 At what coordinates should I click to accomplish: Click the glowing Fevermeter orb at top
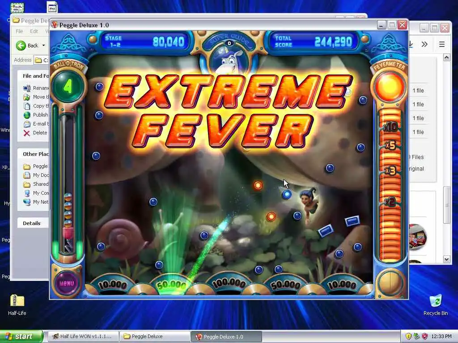click(390, 87)
